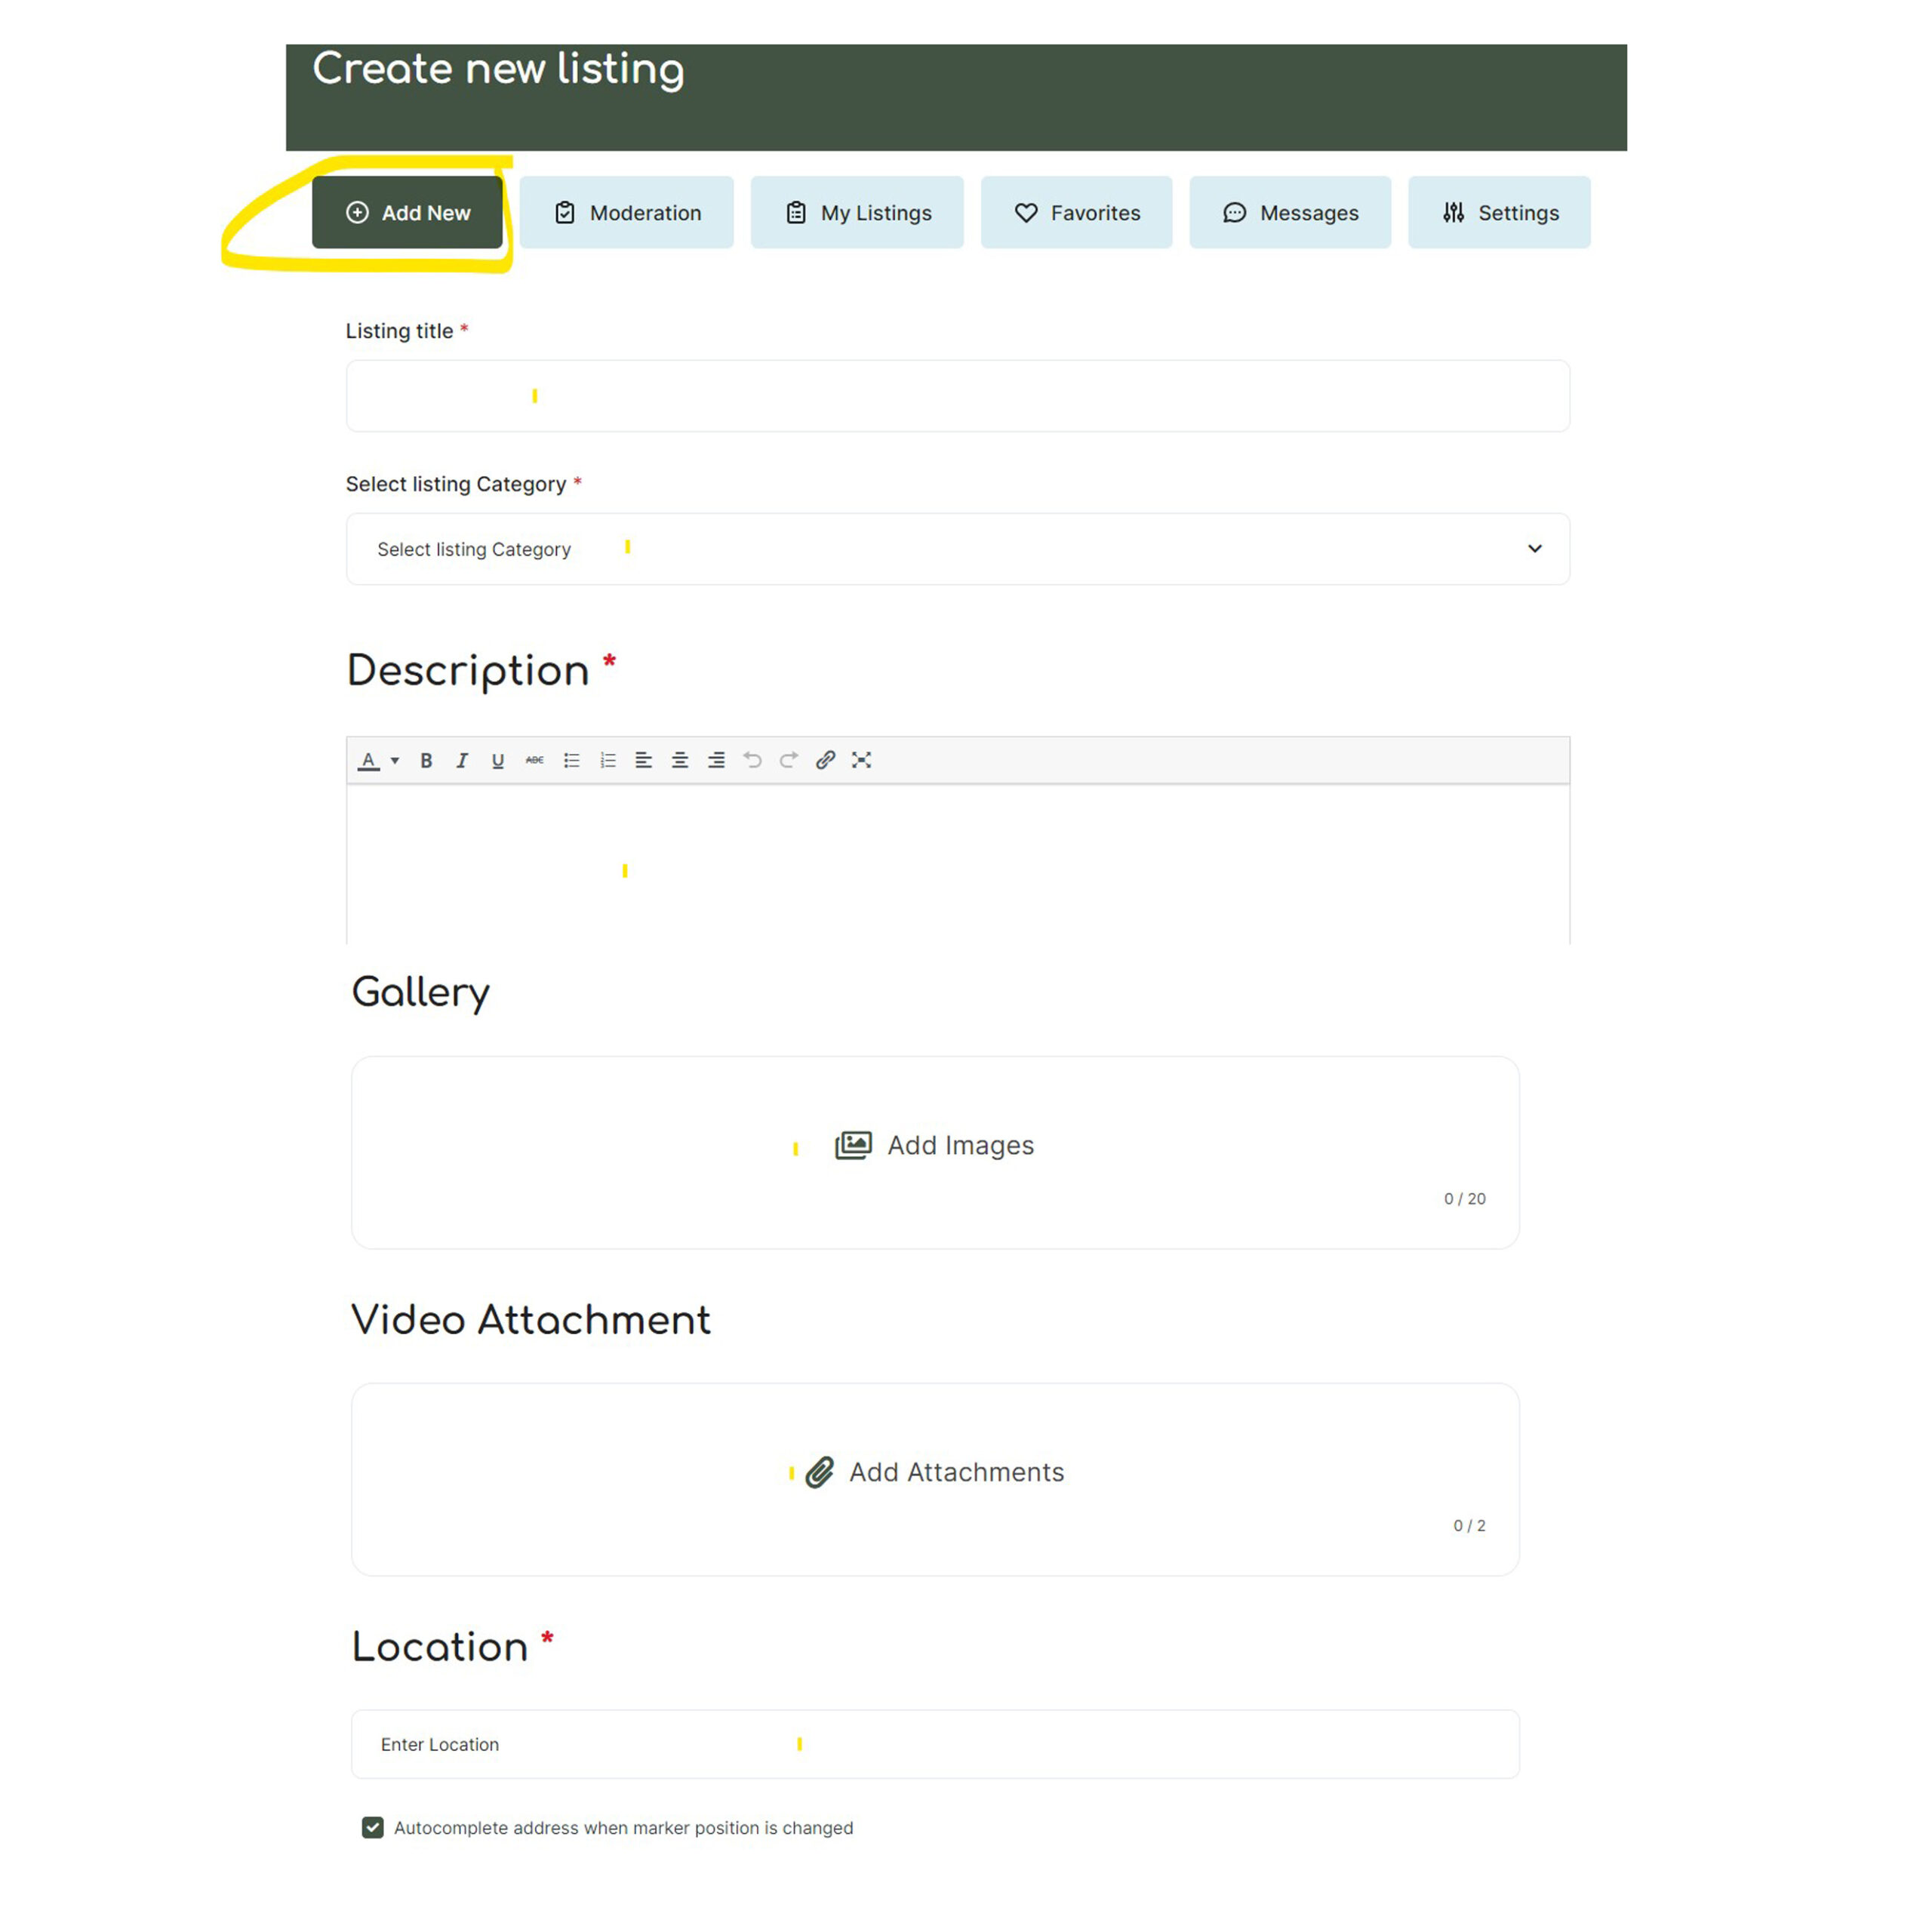Open the text color dropdown in the editor

(395, 761)
